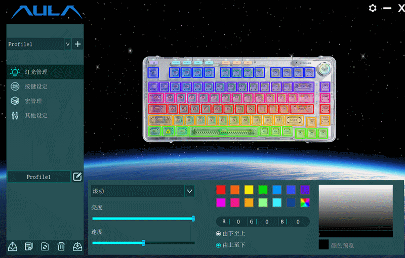
Task: Add a new profile with plus button
Action: [x=77, y=44]
